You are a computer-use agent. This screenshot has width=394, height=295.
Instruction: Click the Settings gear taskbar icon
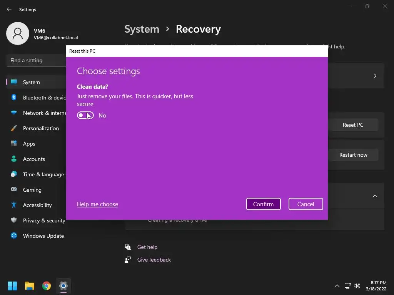click(63, 286)
